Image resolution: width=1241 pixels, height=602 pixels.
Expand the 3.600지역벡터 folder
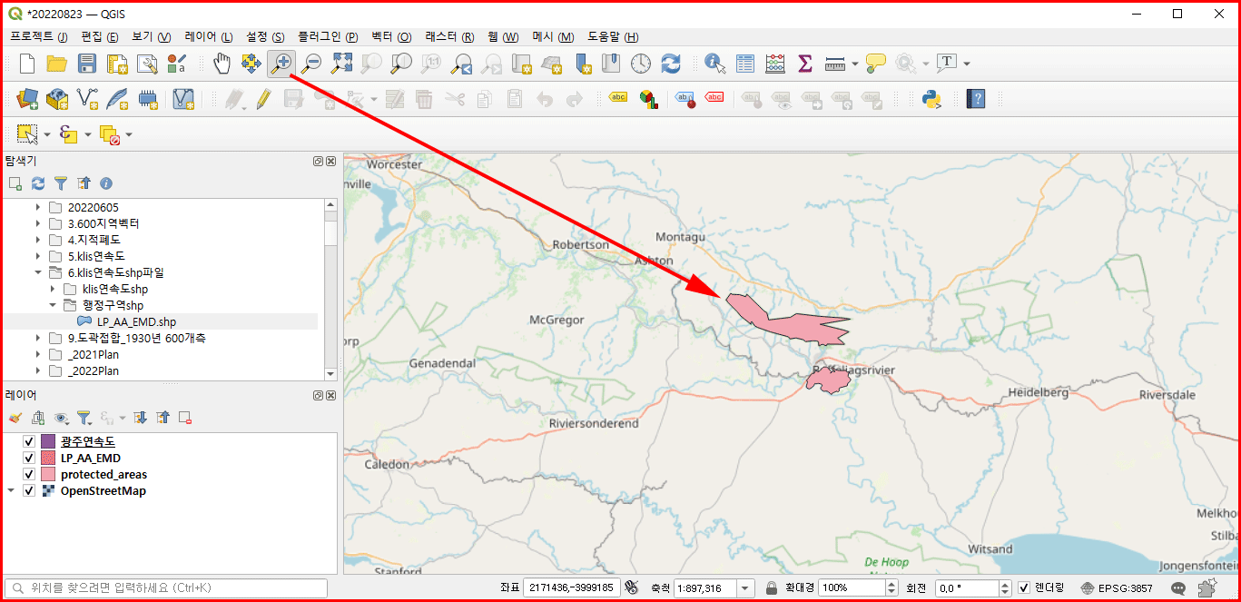(x=38, y=223)
